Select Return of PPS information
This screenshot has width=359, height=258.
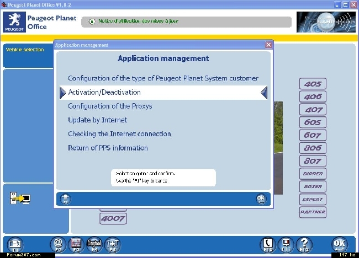click(x=163, y=148)
